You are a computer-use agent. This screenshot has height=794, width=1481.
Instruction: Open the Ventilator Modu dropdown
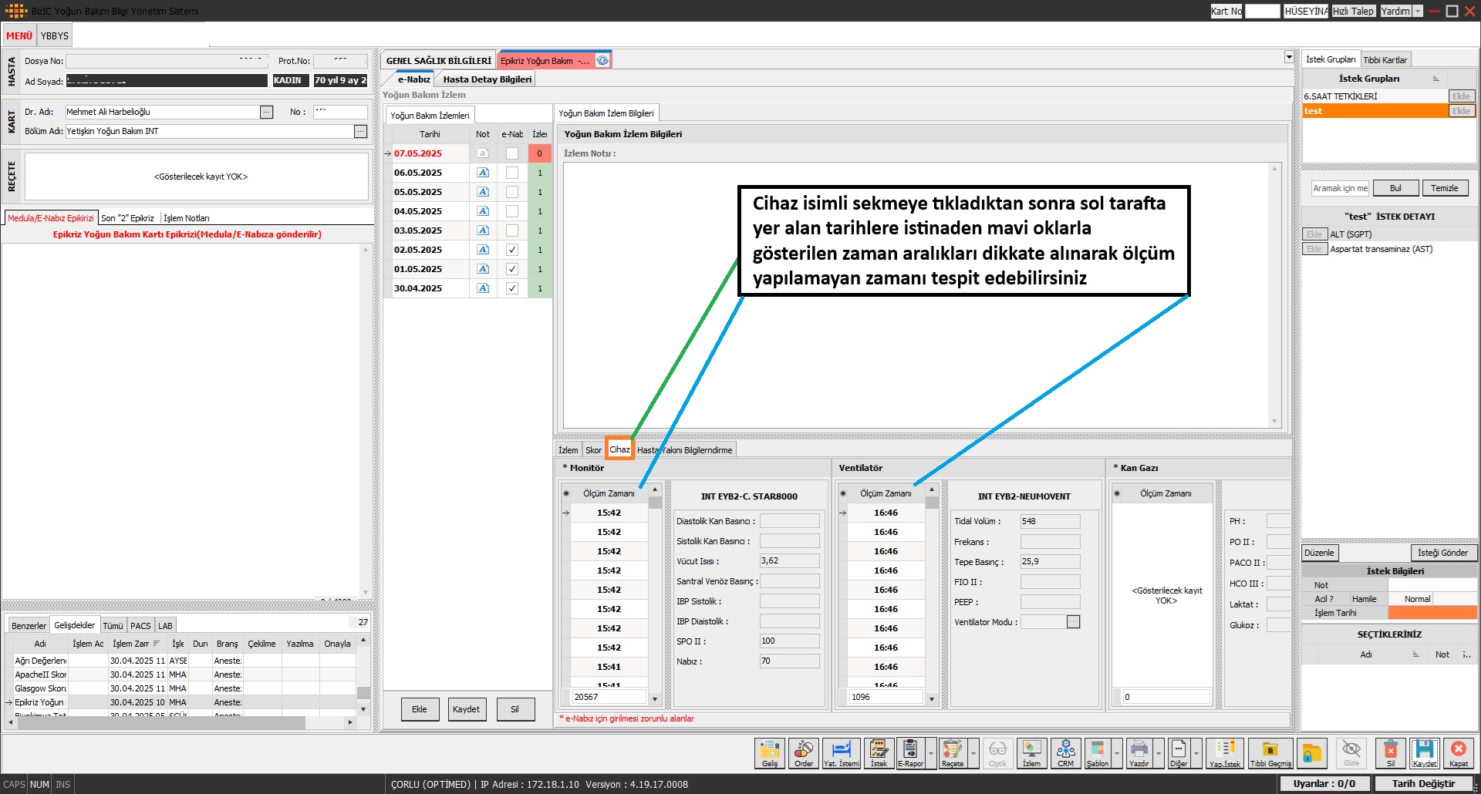pyautogui.click(x=1073, y=622)
